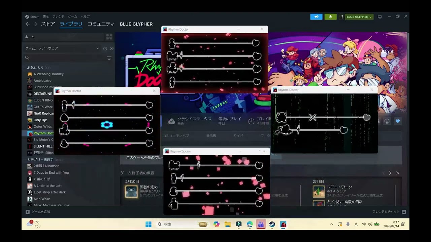
Task: Click the ゲームを追加 label
Action: pos(41,212)
